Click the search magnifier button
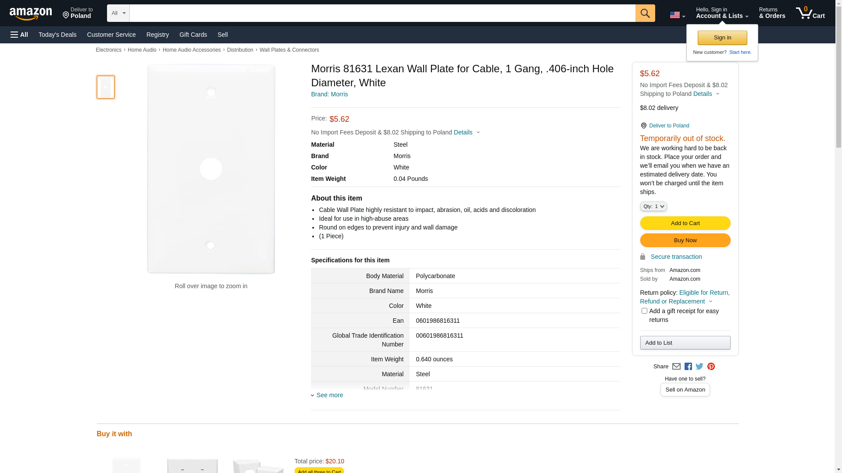The height and width of the screenshot is (473, 842). coord(645,13)
